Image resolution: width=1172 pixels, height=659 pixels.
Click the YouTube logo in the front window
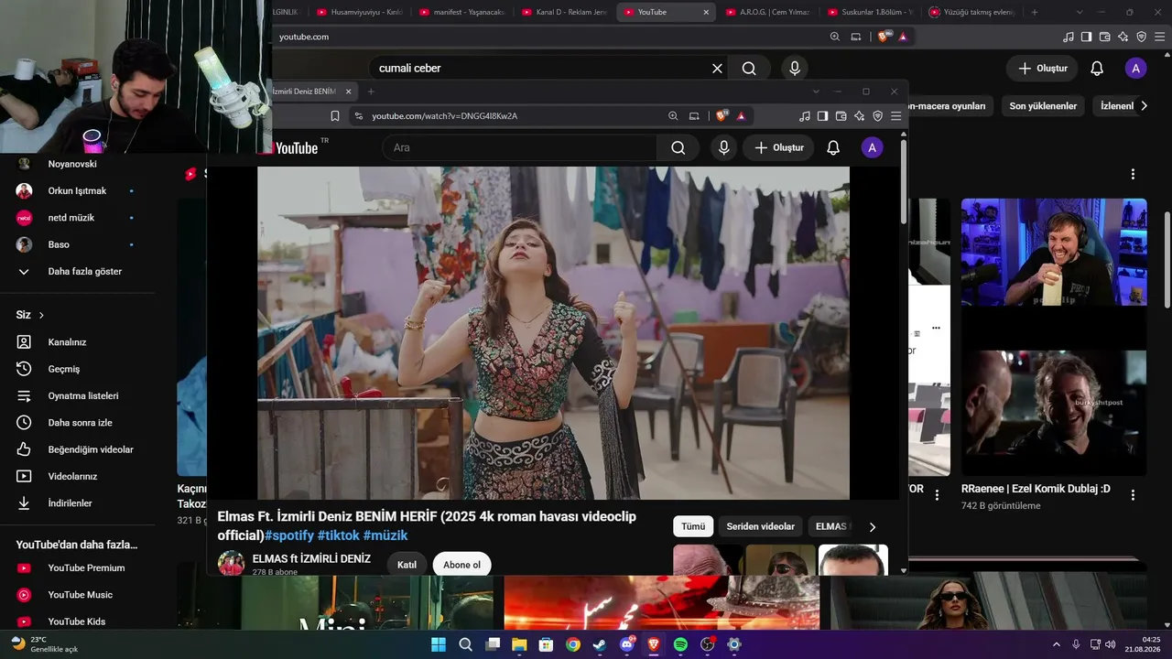click(x=296, y=148)
